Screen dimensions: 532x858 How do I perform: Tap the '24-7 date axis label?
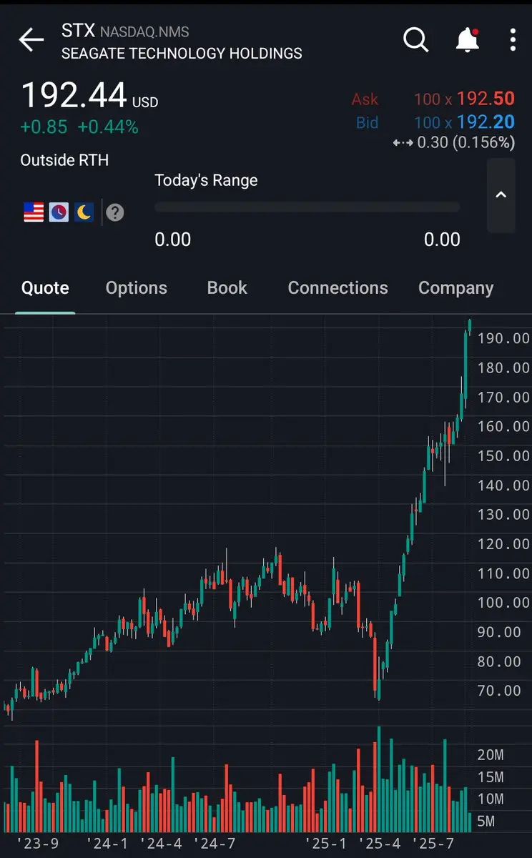[215, 844]
